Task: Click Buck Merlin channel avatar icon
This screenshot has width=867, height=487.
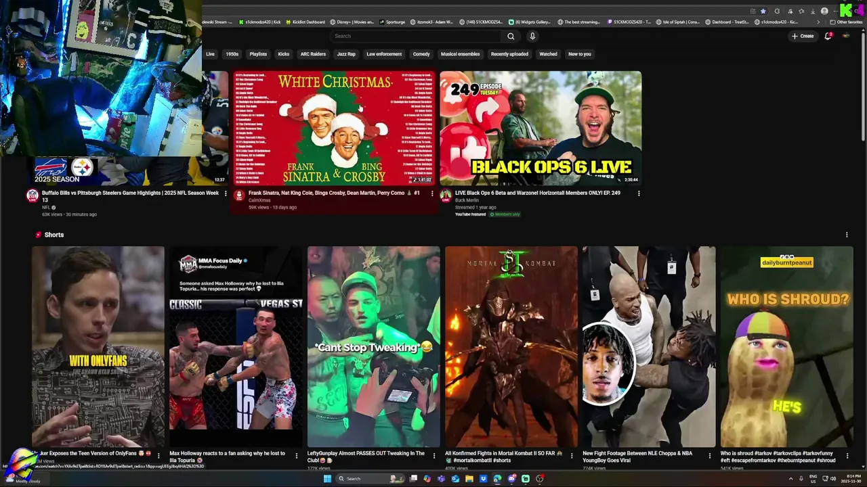Action: [x=446, y=195]
